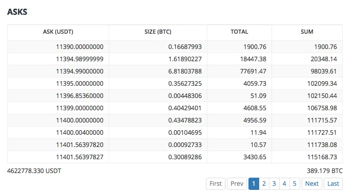Screen dimensions: 355x195
Task: Click total value 4059.73
Action: point(255,84)
